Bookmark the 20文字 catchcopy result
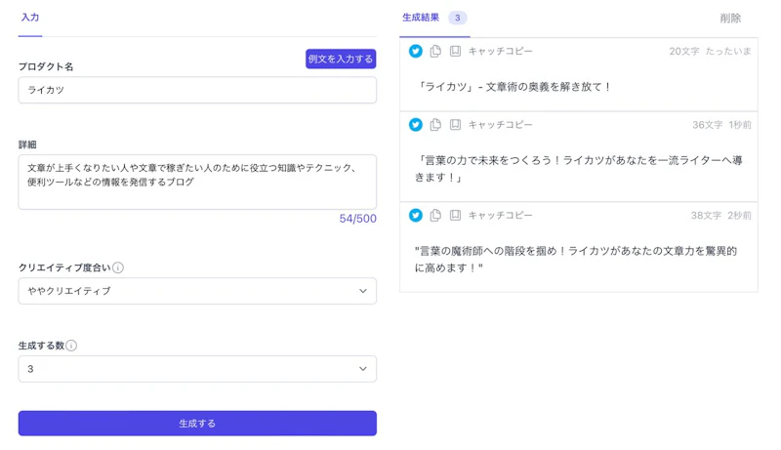 [455, 51]
